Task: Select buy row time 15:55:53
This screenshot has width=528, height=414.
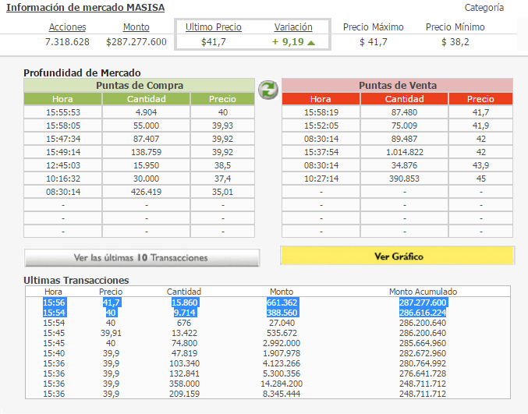Action: [x=63, y=112]
